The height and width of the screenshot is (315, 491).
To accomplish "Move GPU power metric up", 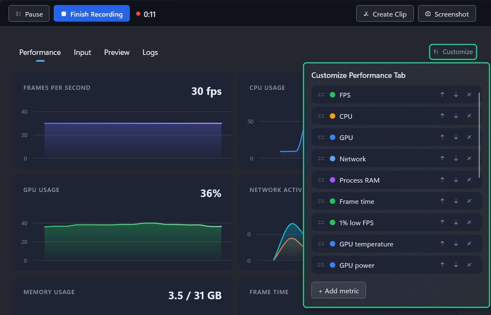I will click(442, 265).
